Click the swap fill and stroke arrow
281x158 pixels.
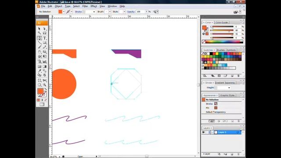click(x=46, y=89)
